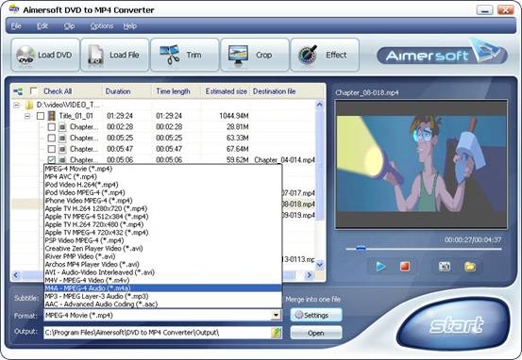Select MP3 - MPEG Layer-3 Audio option
The width and height of the screenshot is (522, 360).
pos(162,296)
